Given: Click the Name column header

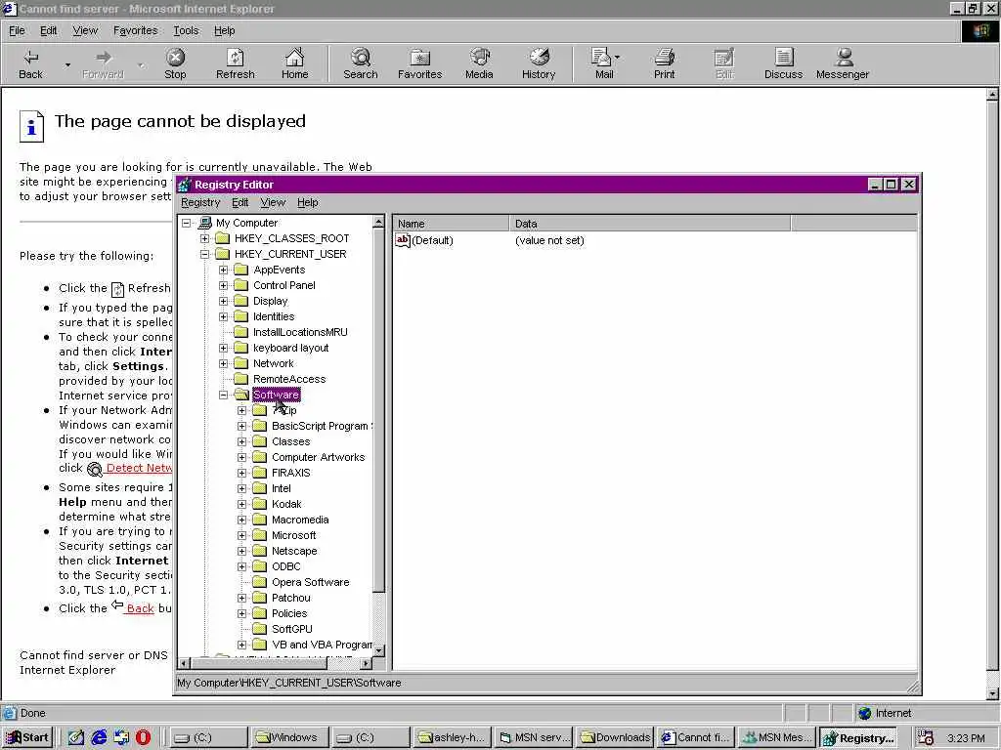Looking at the screenshot, I should tap(451, 224).
